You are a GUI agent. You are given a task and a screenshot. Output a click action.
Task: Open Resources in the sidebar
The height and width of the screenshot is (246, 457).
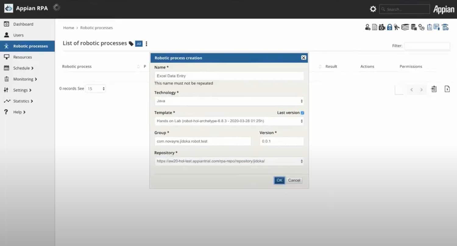(x=23, y=57)
